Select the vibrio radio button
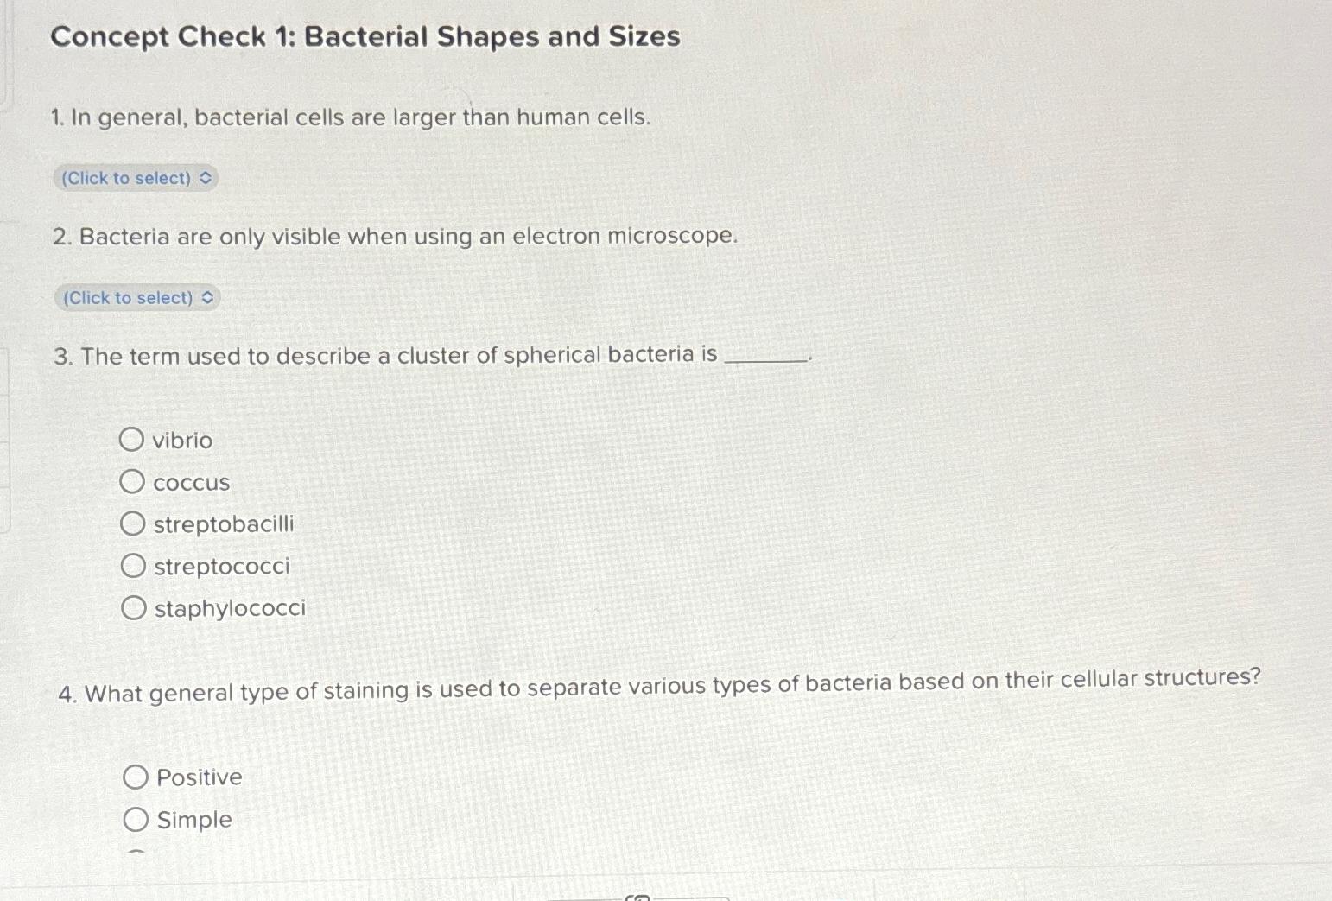 click(x=134, y=439)
